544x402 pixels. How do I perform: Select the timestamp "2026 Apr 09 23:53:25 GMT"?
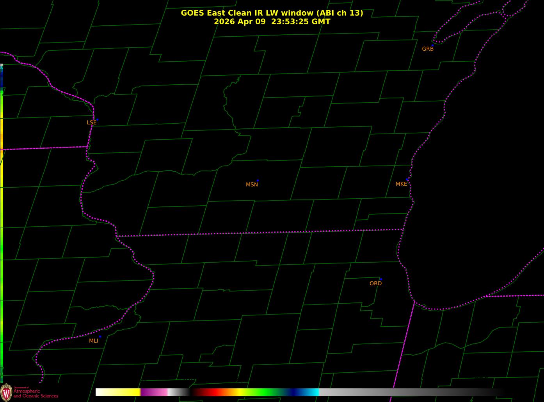point(272,22)
